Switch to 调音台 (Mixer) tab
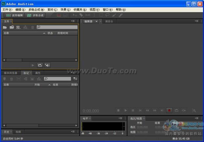 point(109,21)
